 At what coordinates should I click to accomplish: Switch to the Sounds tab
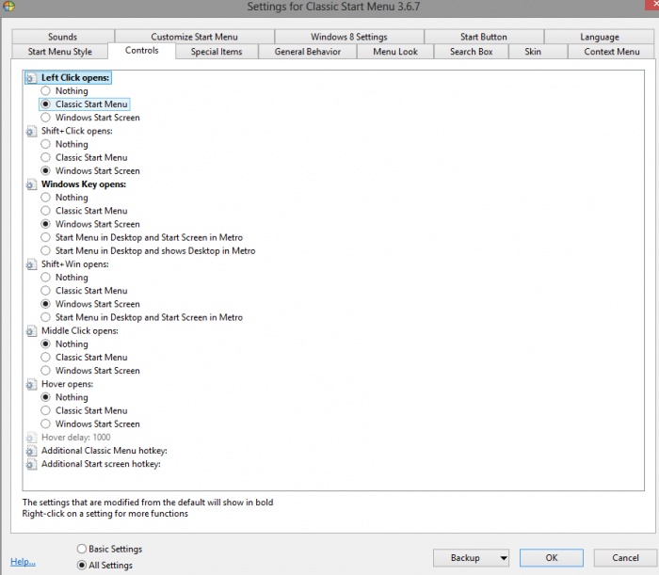click(x=63, y=37)
